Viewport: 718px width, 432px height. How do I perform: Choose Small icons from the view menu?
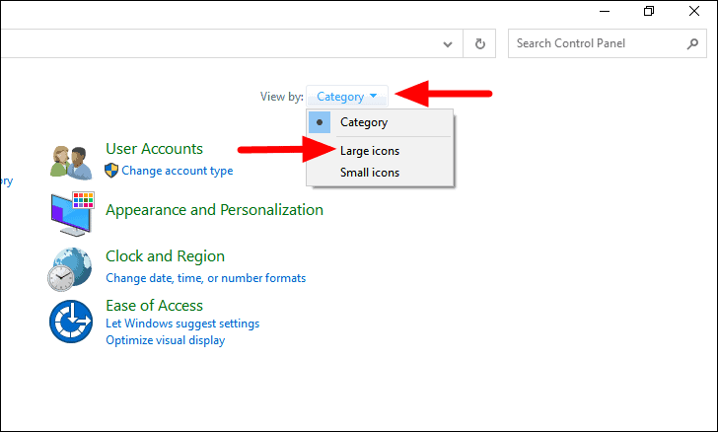click(x=380, y=173)
